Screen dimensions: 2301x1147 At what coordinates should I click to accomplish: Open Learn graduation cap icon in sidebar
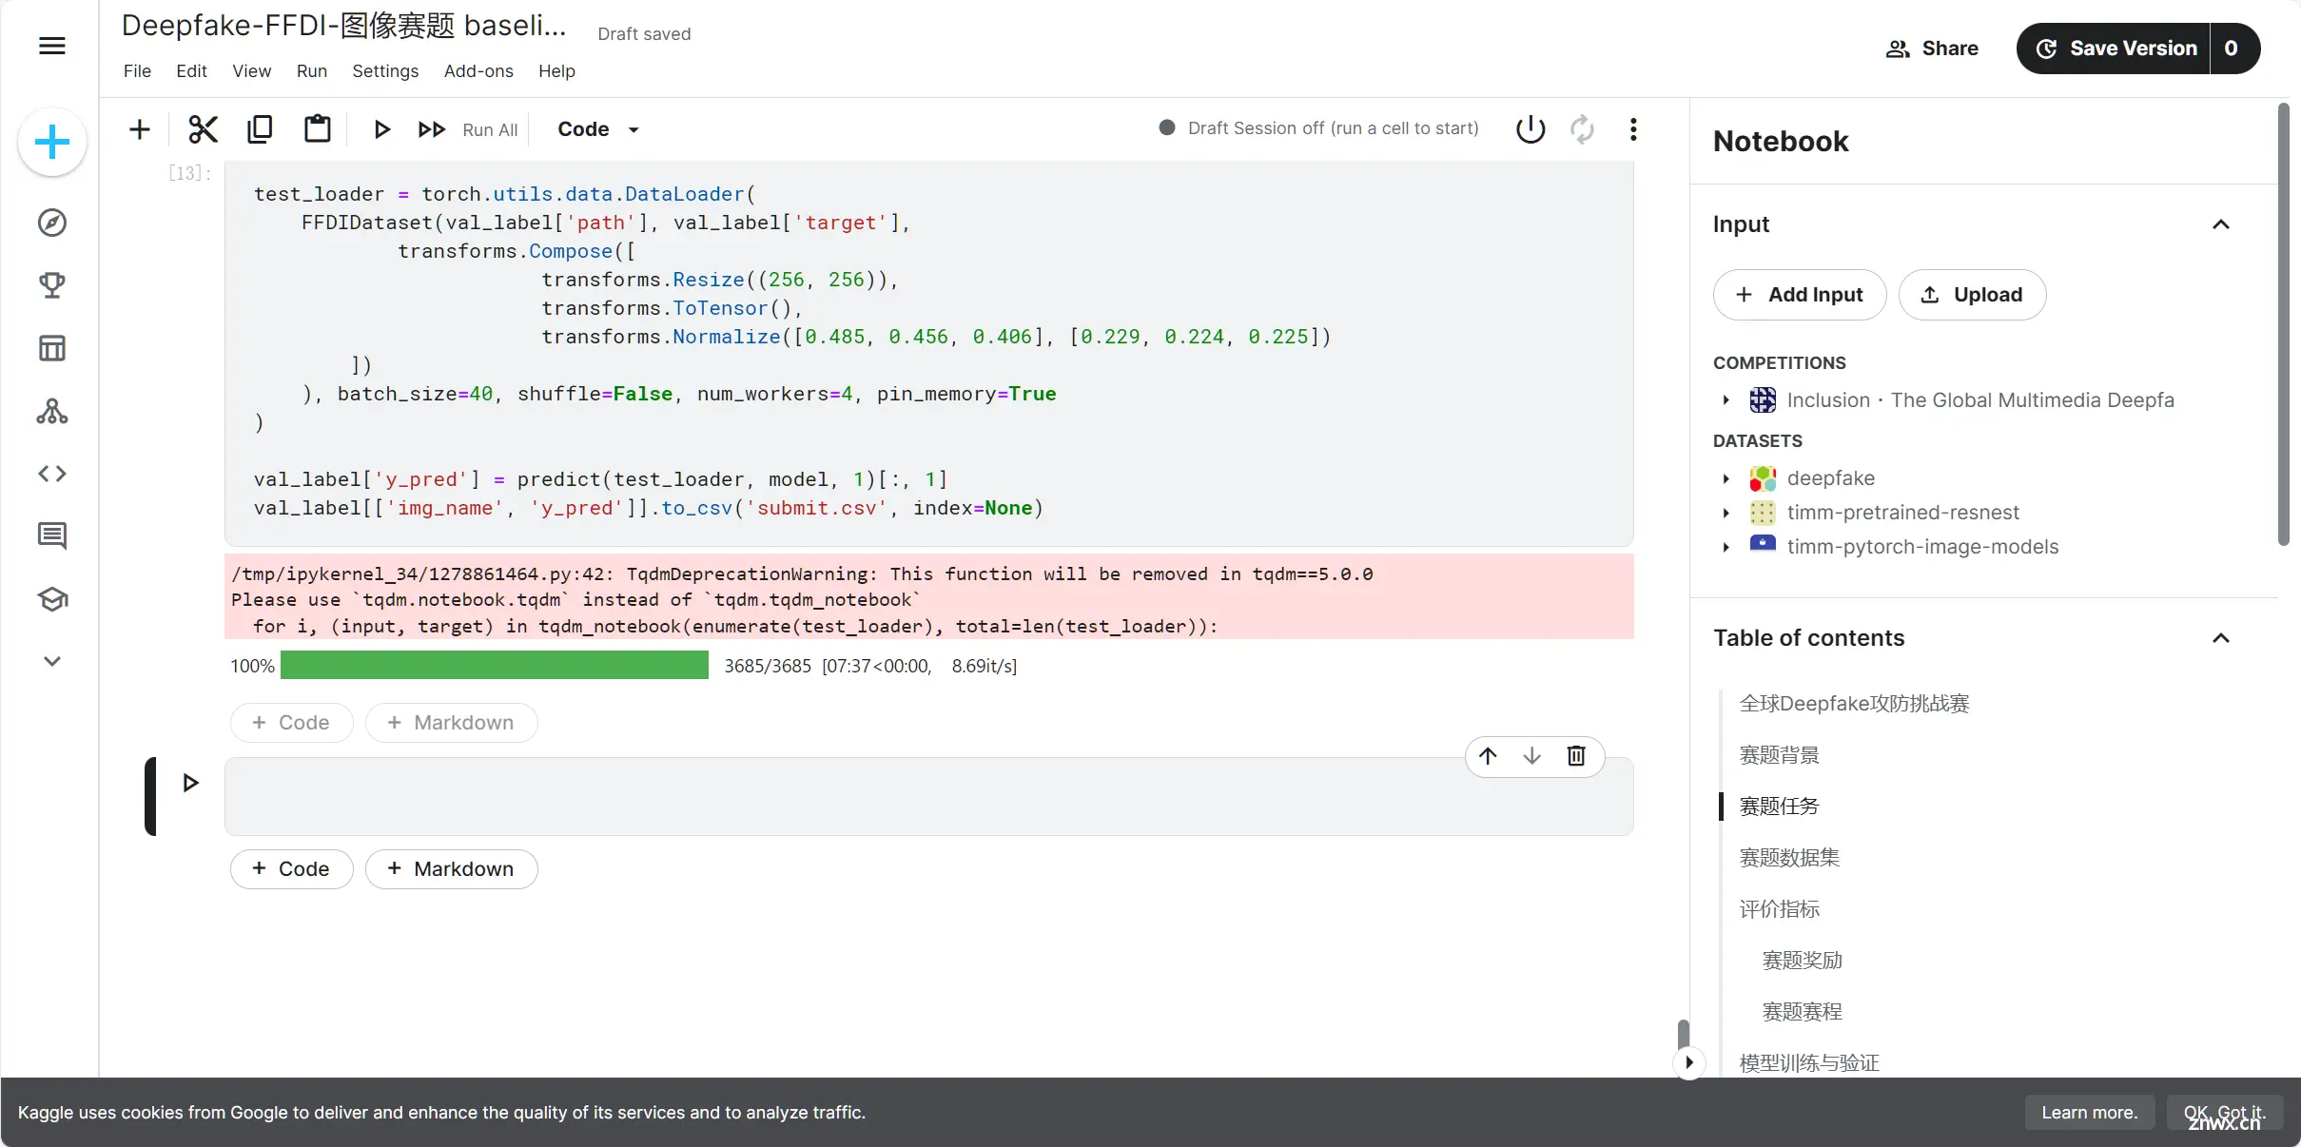(52, 599)
